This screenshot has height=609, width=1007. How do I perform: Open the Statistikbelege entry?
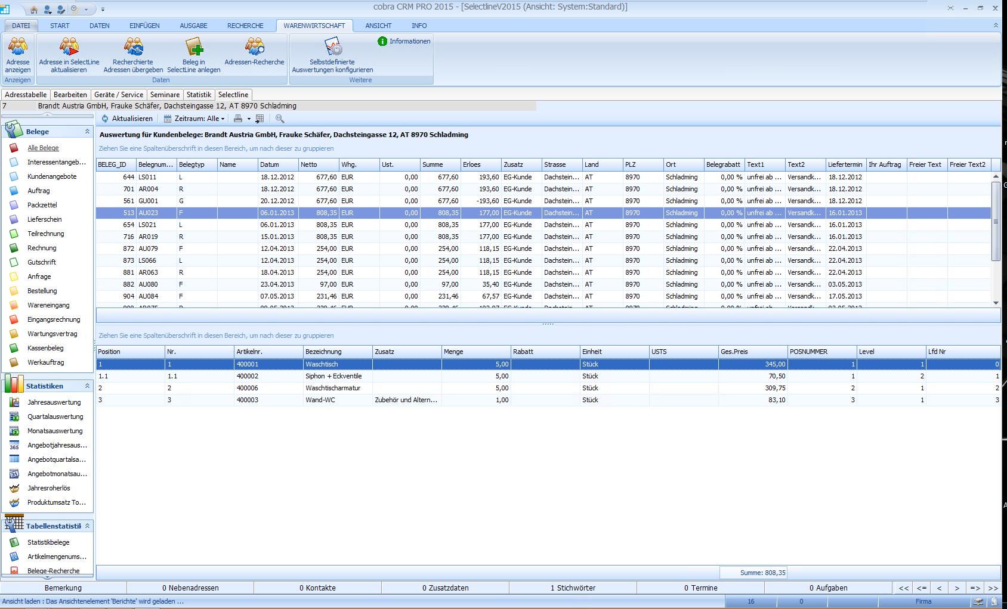[48, 542]
